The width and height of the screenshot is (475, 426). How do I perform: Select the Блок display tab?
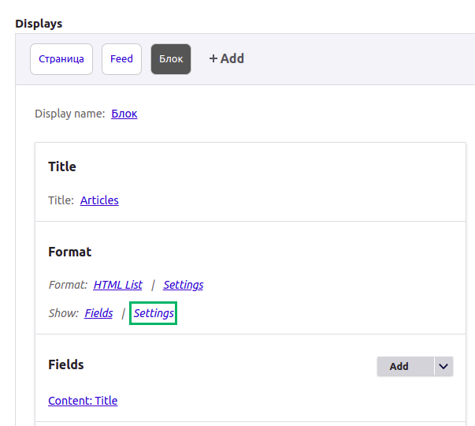171,59
